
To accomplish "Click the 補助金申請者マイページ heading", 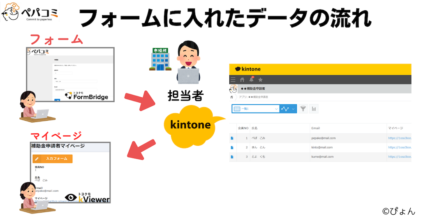I will point(58,146).
